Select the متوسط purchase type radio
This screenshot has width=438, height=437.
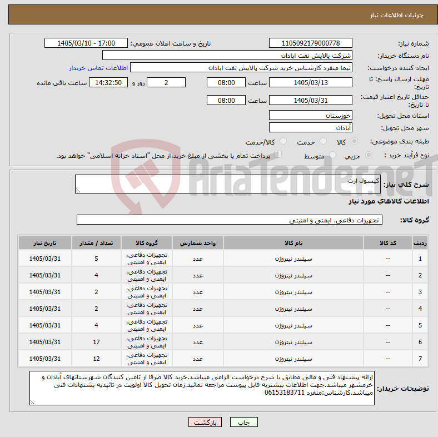tap(332, 155)
